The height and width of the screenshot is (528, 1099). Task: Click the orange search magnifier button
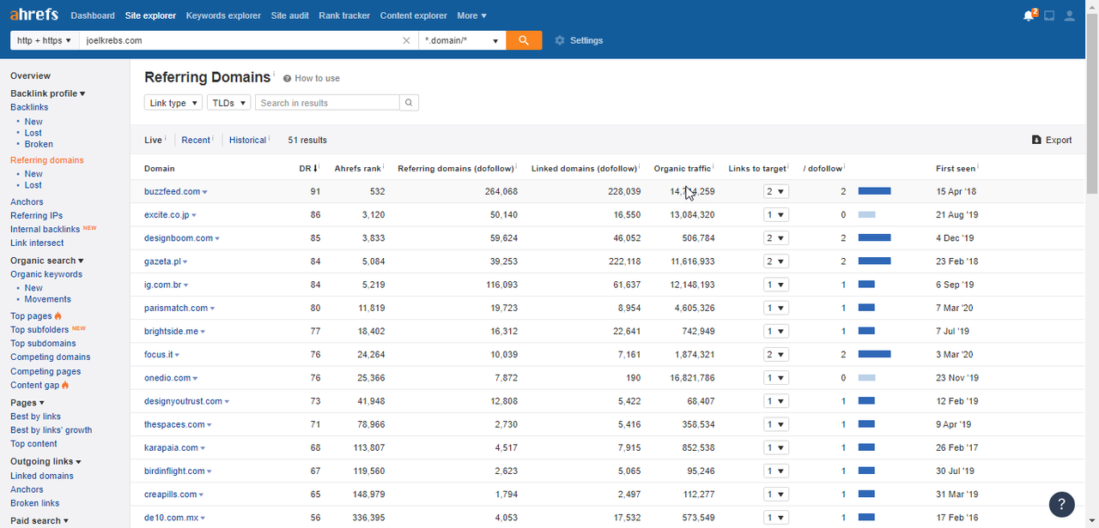[x=524, y=40]
